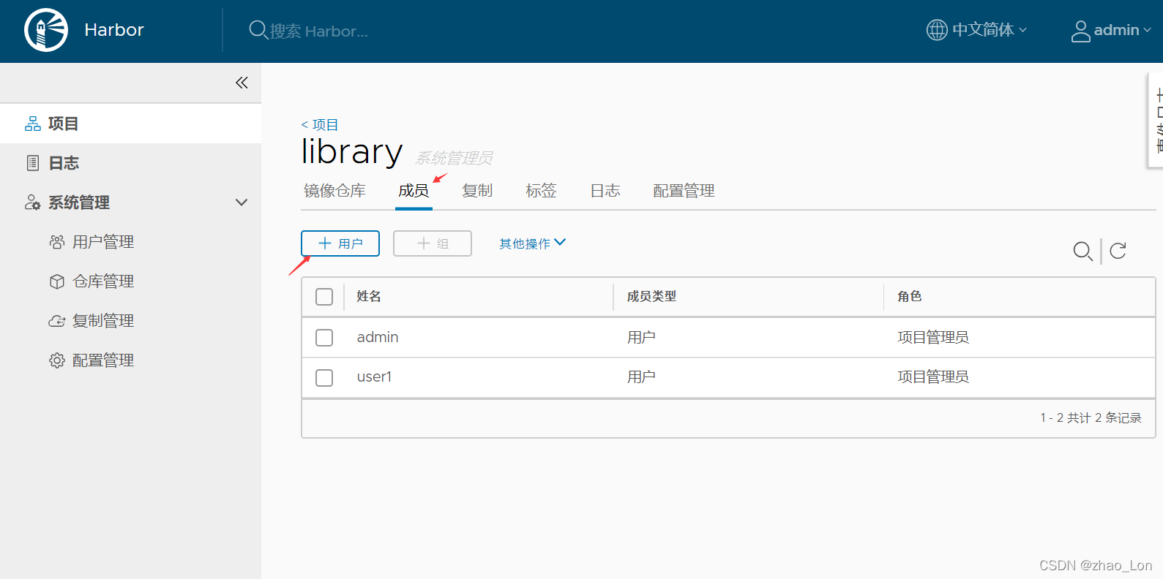Image resolution: width=1163 pixels, height=579 pixels.
Task: Open the member search magnifier icon
Action: coord(1083,251)
